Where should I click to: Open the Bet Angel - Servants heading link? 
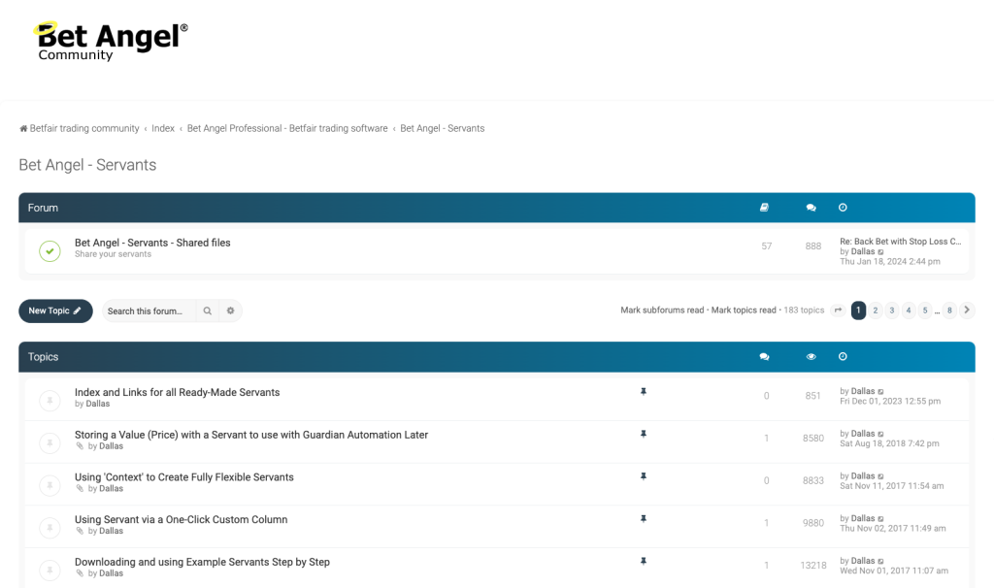click(87, 165)
